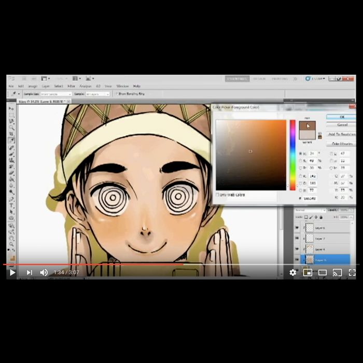Select the Quick Selection tool
363x363 pixels.
pos(11,128)
